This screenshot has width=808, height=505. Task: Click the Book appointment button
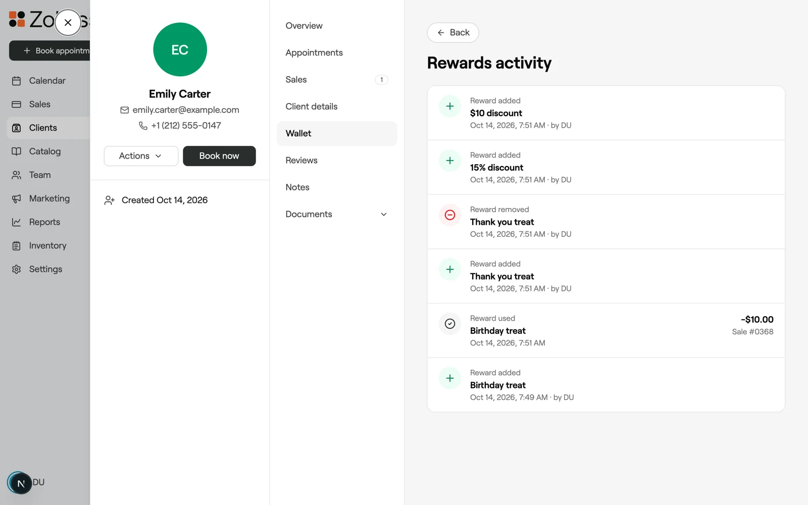coord(50,50)
